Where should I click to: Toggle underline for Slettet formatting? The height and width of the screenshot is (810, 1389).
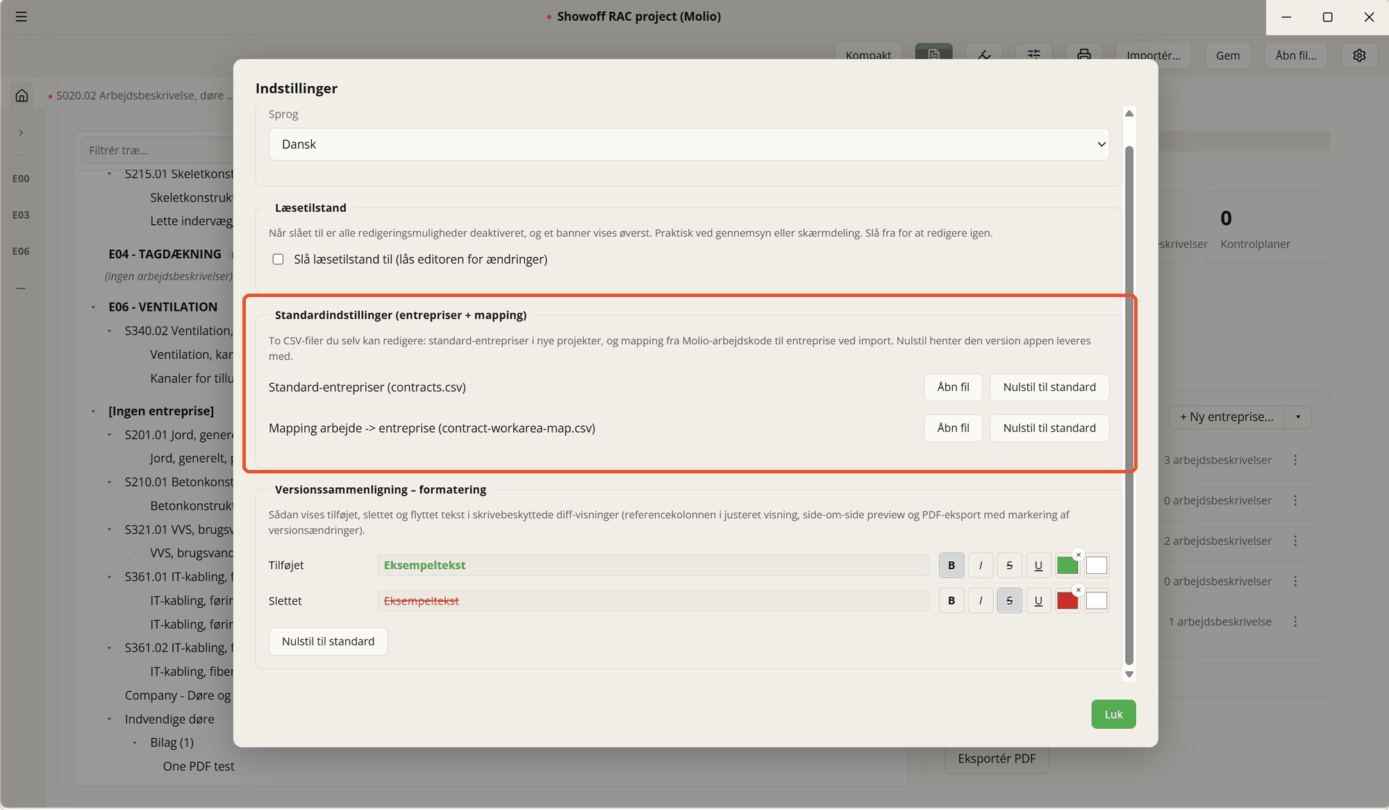[x=1038, y=600]
